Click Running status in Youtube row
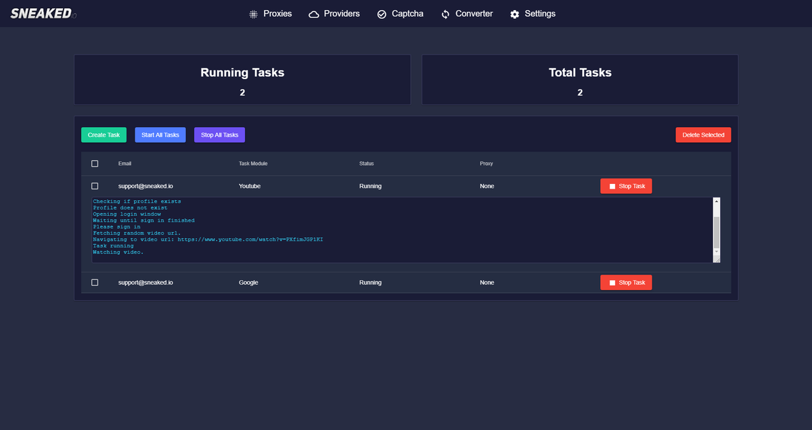812x430 pixels. coord(370,186)
